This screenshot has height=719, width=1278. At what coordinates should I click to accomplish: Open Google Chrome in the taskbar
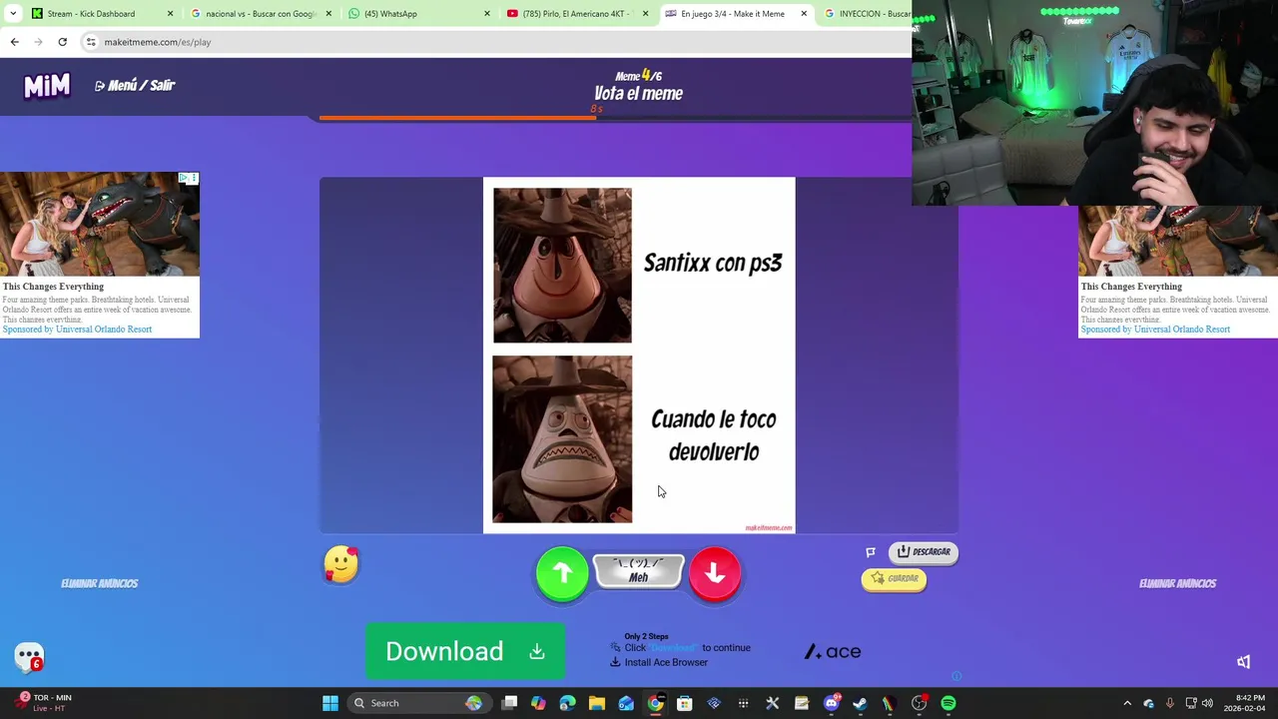coord(655,703)
